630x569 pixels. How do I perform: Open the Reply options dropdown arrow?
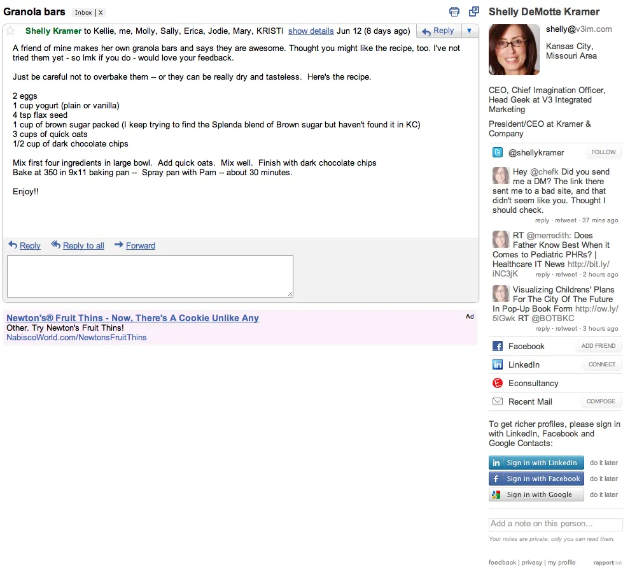coord(469,31)
